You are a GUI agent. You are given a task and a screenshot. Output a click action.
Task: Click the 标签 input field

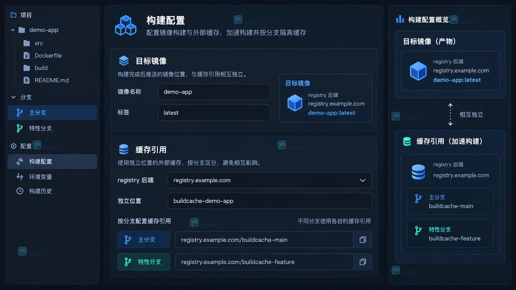(214, 112)
